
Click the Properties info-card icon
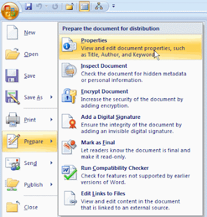[x=69, y=44]
